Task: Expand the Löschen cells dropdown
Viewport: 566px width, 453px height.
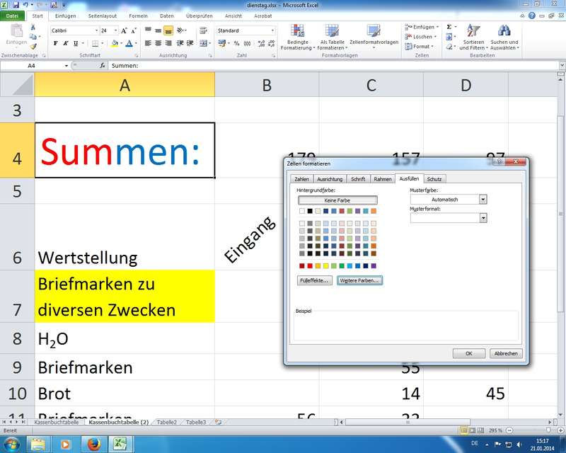Action: point(435,37)
